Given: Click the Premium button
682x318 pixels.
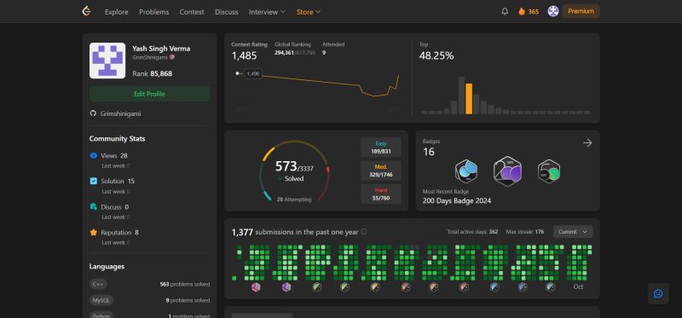Looking at the screenshot, I should coord(581,11).
